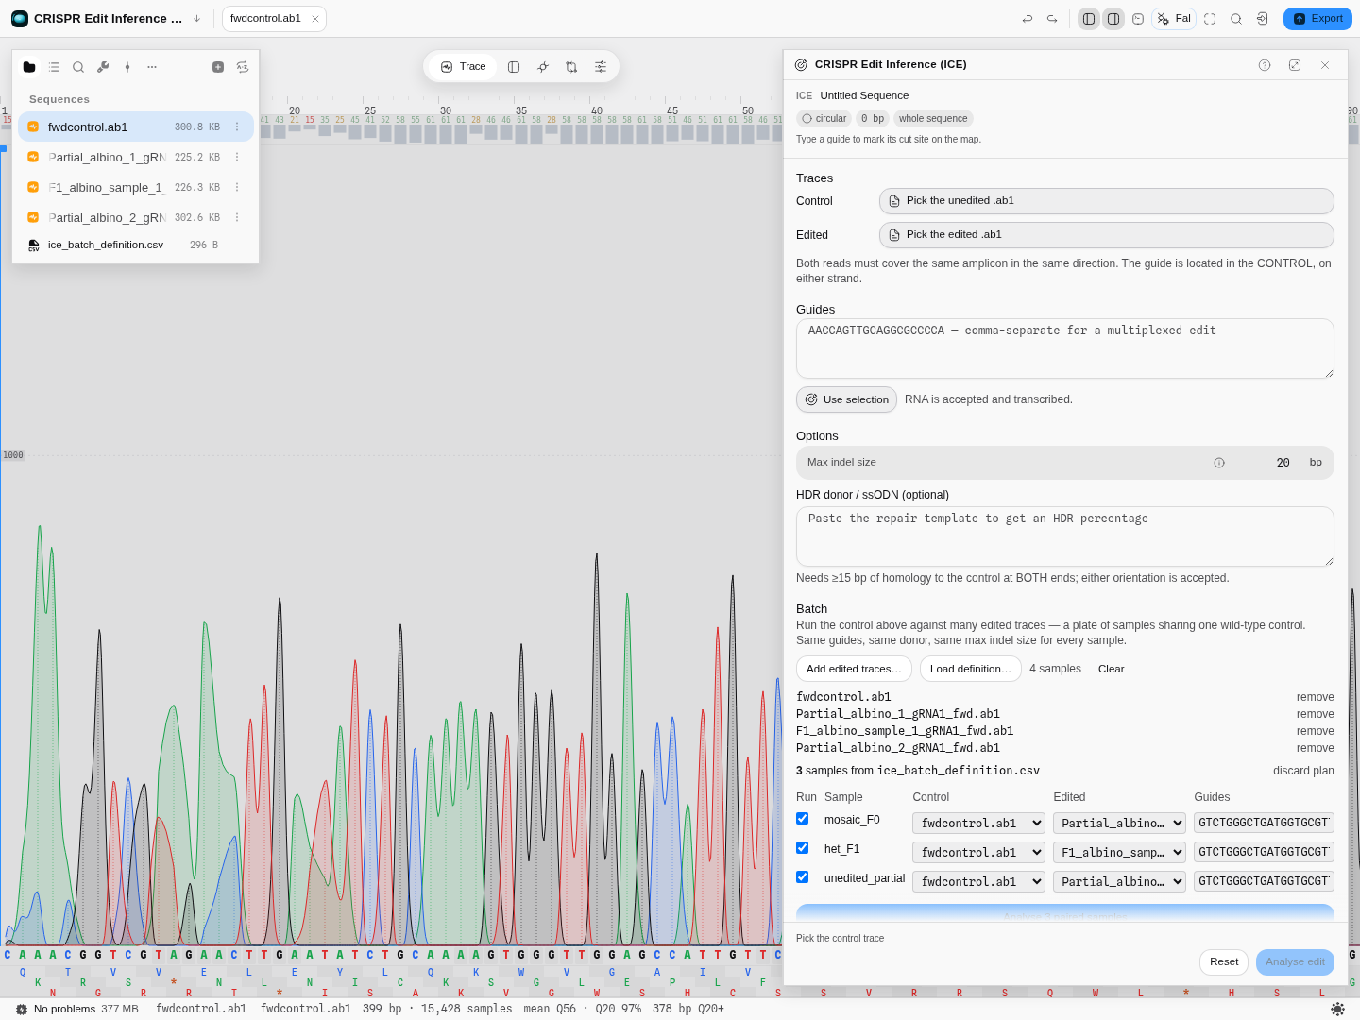Open Edited dropdown for unedited_partial
This screenshot has height=1020, width=1360.
click(1119, 882)
